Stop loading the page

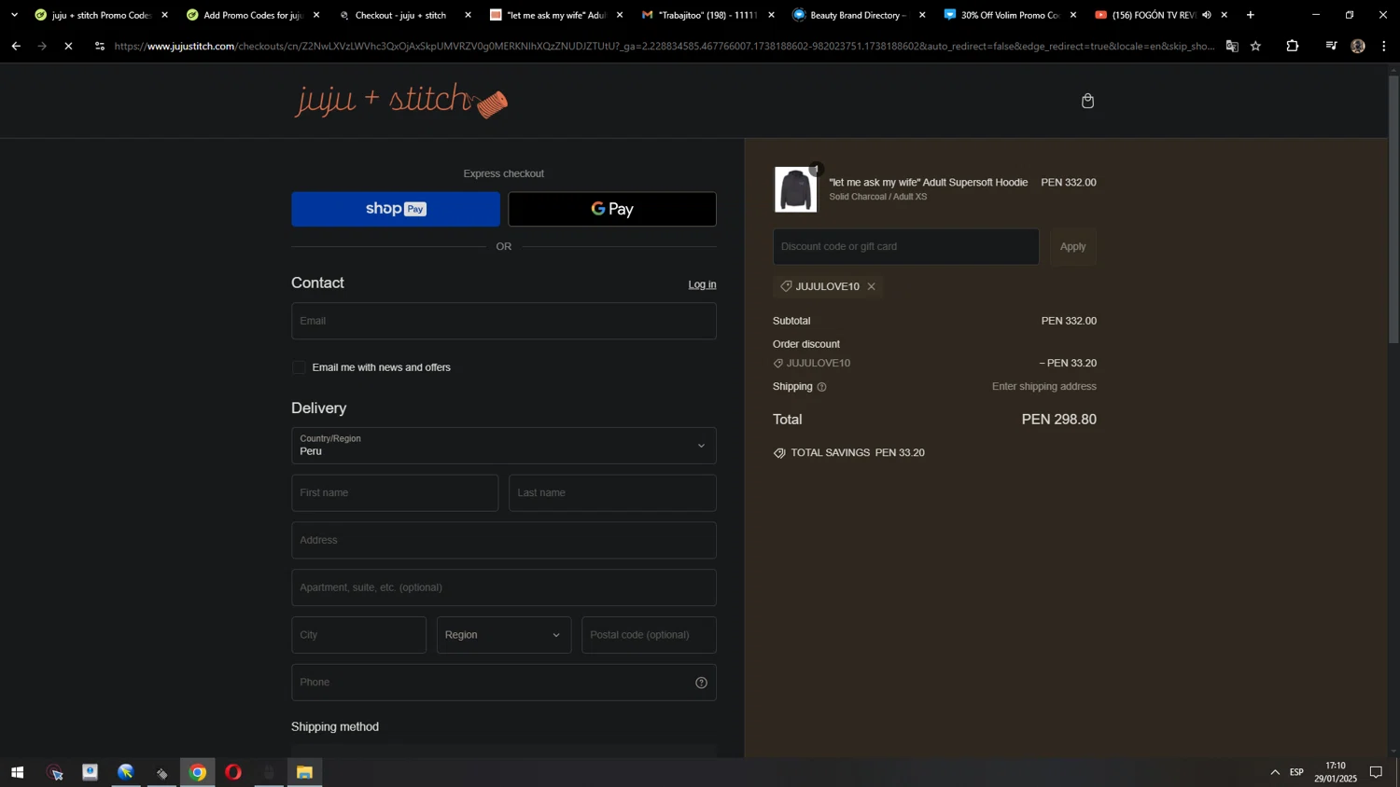tap(68, 46)
